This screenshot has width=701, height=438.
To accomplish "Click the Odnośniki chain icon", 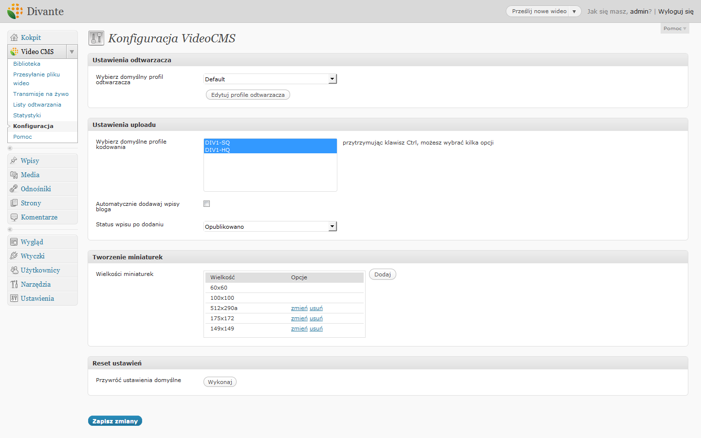I will 14,189.
